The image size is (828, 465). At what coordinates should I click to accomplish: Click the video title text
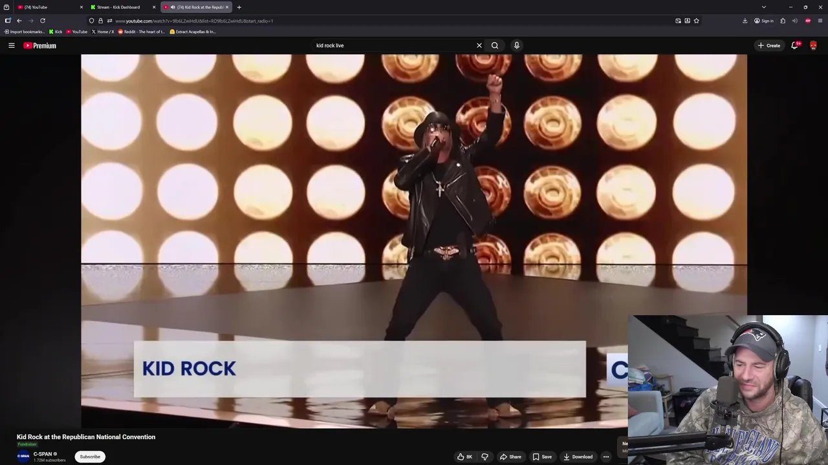pos(86,437)
